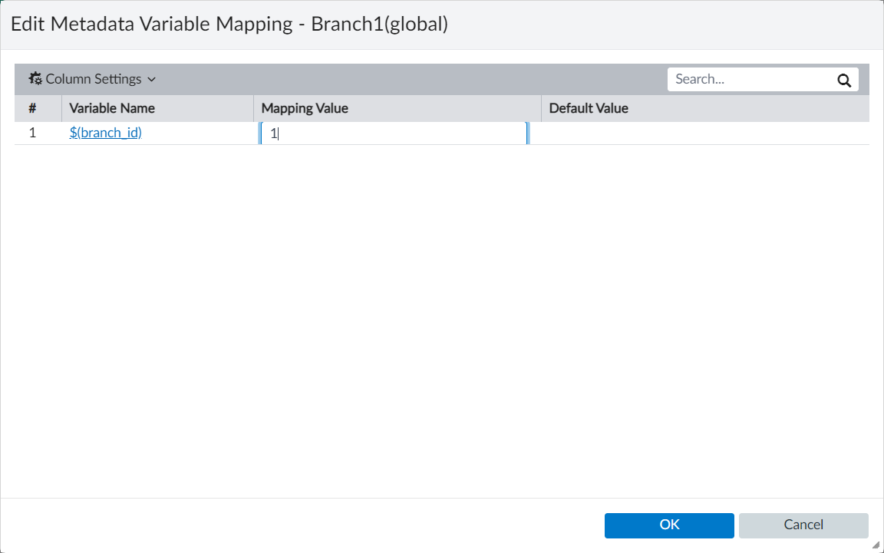
Task: Click the Mapping Value column header
Action: [x=305, y=108]
